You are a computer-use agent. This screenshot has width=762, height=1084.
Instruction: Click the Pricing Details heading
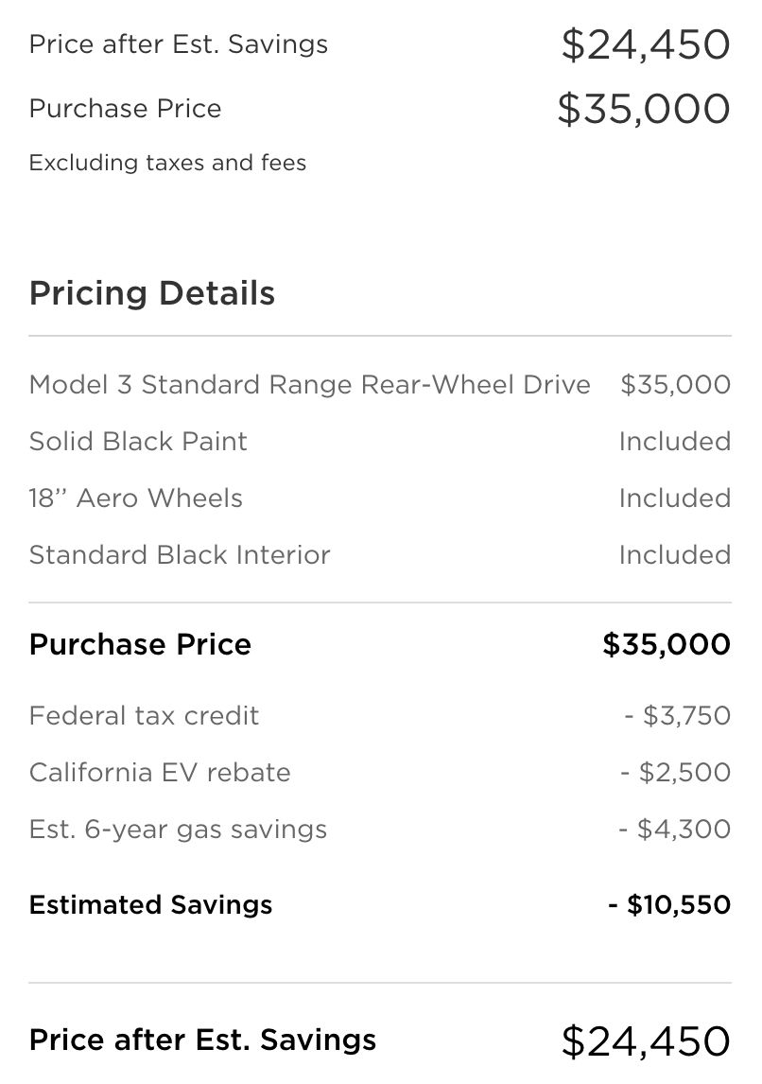pos(152,293)
